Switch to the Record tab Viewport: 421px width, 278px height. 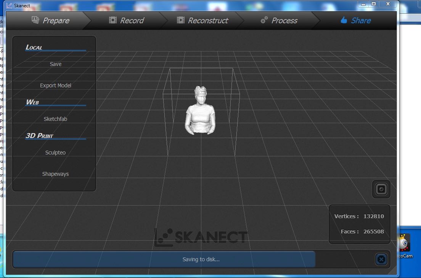coord(127,21)
